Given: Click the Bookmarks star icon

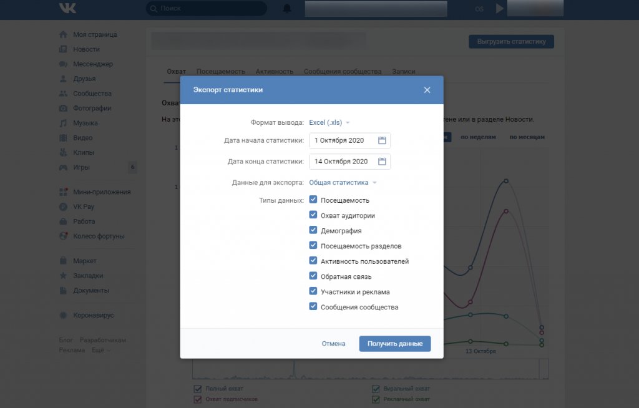Looking at the screenshot, I should 63,276.
